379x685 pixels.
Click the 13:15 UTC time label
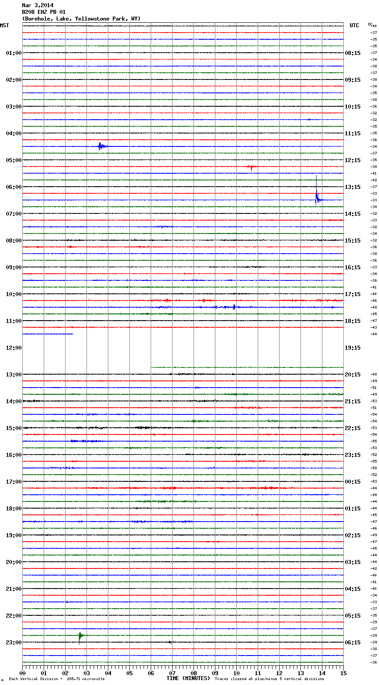coord(353,187)
